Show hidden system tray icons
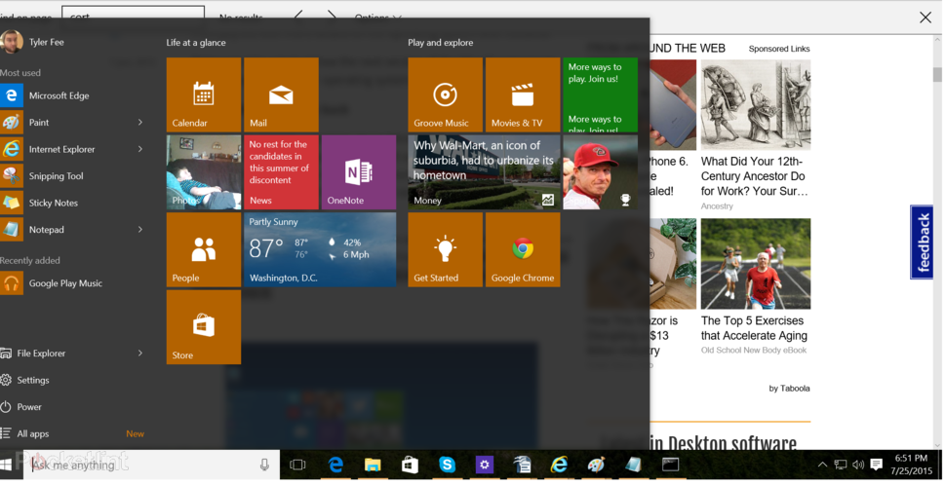This screenshot has width=946, height=485. [822, 465]
